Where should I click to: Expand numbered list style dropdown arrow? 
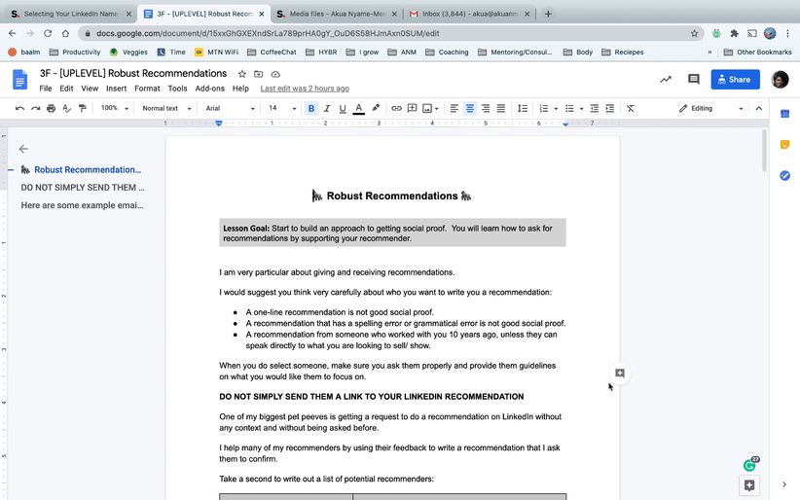coord(556,109)
